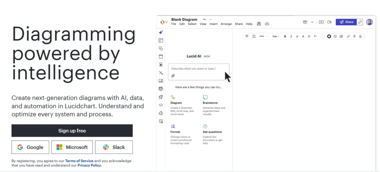Click the lightning bolt actions icon

click(x=354, y=36)
